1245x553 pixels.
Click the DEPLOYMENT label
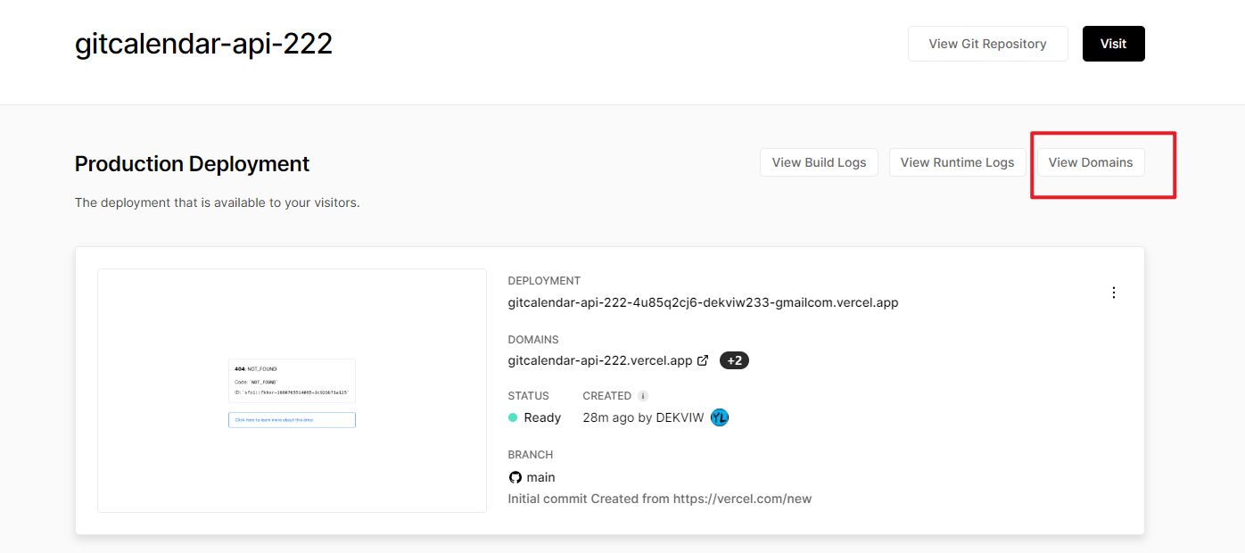tap(544, 281)
